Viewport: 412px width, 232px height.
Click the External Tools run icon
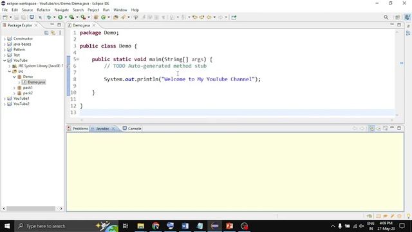[x=83, y=17]
